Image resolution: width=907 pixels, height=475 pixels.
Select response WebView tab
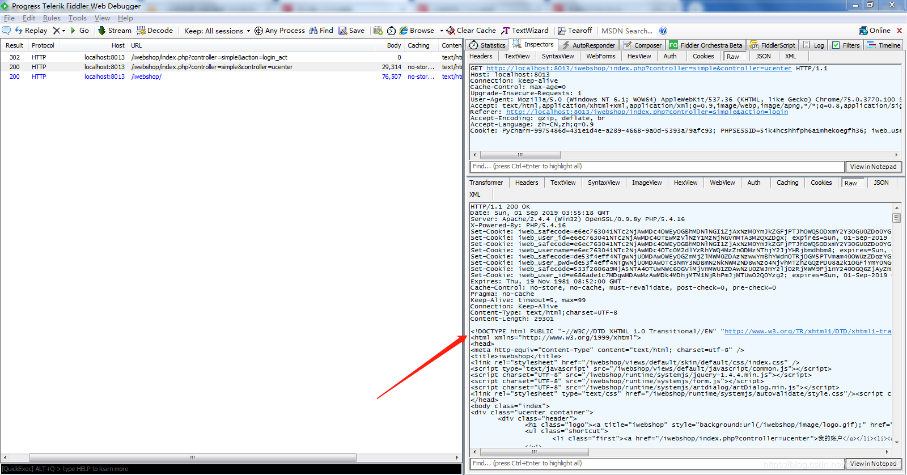(722, 183)
